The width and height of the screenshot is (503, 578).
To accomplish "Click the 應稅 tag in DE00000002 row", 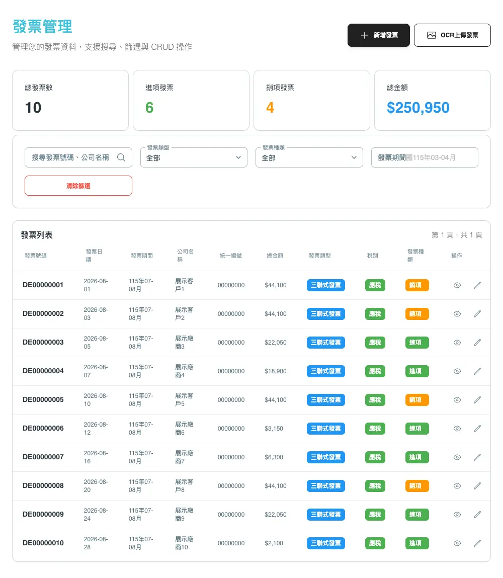I will coord(375,314).
